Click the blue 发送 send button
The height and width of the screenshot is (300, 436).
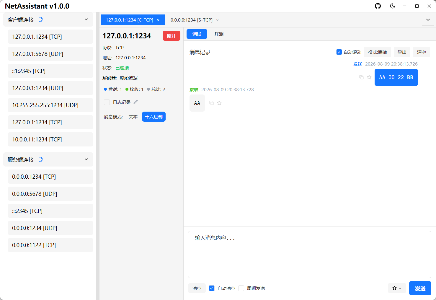420,288
